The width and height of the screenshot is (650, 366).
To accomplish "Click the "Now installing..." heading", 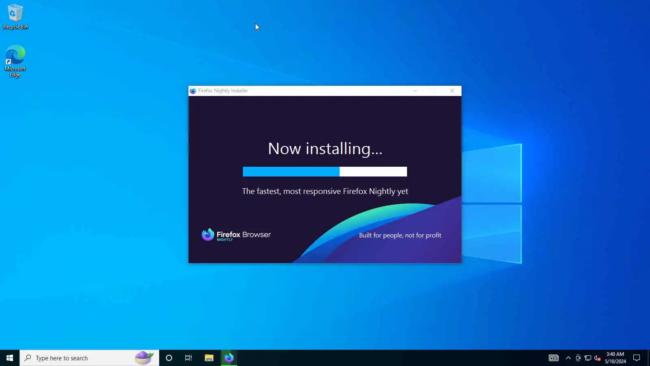I will [325, 149].
